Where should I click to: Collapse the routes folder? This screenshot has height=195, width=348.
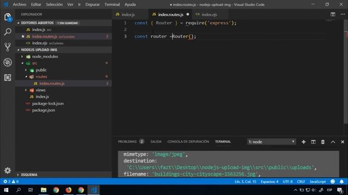(26, 76)
